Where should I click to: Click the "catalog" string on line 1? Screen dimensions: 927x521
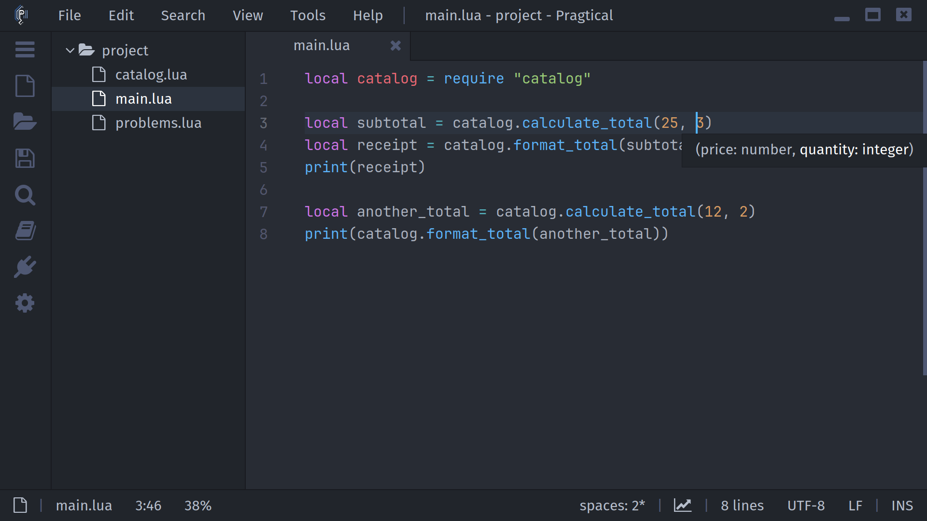point(552,79)
